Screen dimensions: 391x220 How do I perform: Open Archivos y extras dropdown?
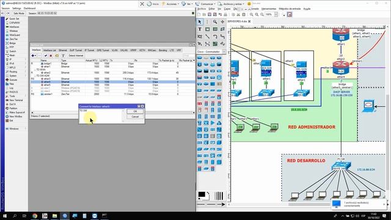tap(232, 4)
